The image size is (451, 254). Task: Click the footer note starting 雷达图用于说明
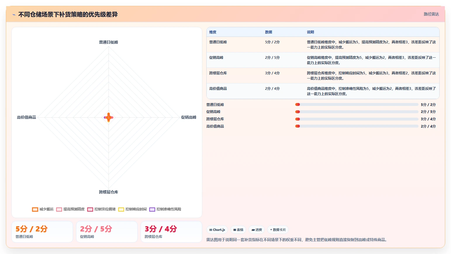click(297, 240)
